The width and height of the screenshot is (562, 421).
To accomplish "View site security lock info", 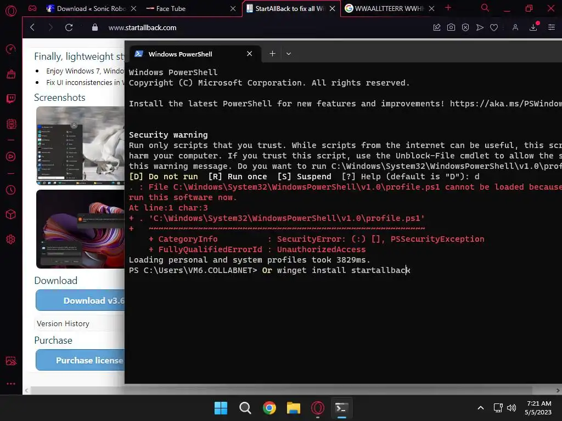I will [x=94, y=27].
